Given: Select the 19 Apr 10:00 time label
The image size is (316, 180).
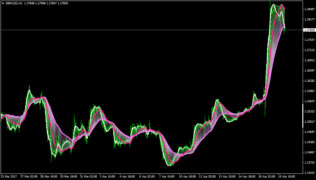Looking at the screenshot, I should (x=287, y=177).
